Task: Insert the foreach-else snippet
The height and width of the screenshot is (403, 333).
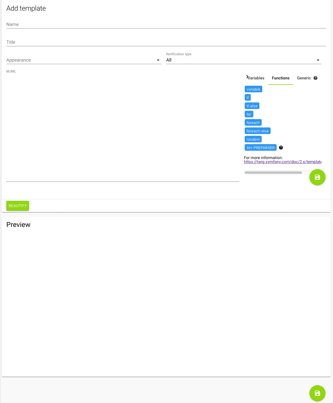Action: coord(257,131)
